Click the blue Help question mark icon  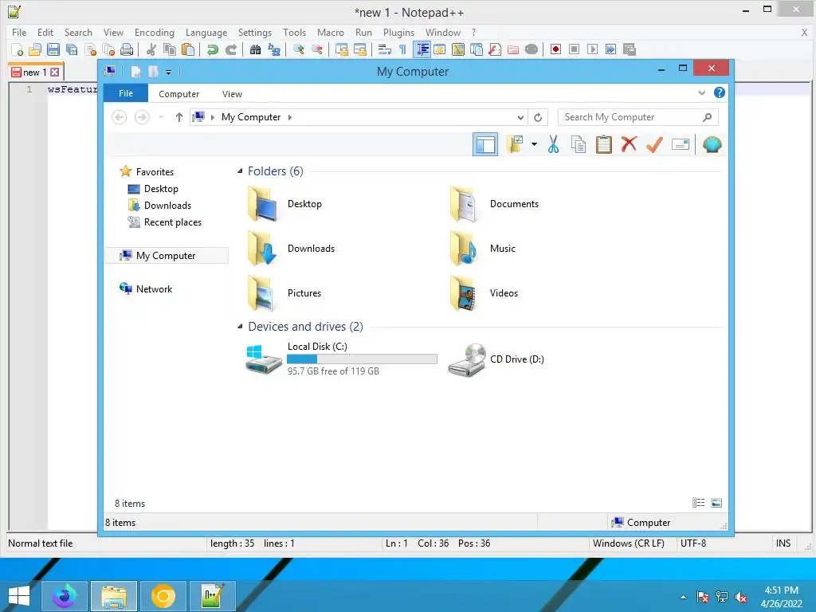(720, 92)
